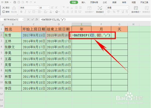Image resolution: width=151 pixels, height=108 pixels.
Task: Align text to top of cell
Action: coord(64,7)
